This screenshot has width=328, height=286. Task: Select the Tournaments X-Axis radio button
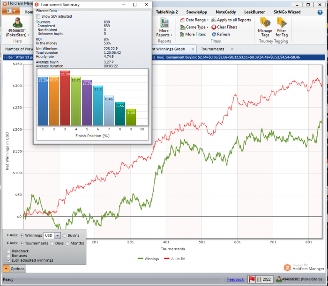click(x=22, y=243)
